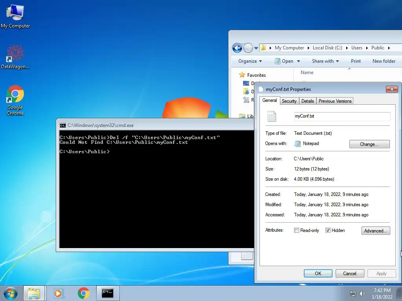
Task: Click the grayed Apply button
Action: point(381,273)
